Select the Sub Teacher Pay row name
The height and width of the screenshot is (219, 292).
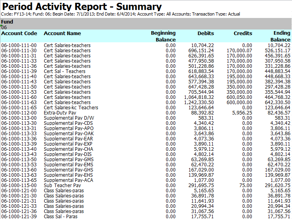click(62, 185)
